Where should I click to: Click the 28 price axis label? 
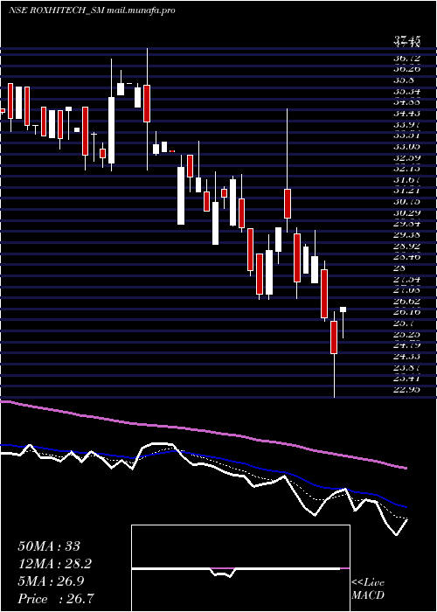click(400, 268)
